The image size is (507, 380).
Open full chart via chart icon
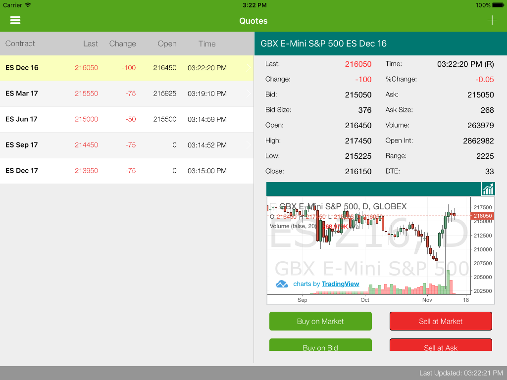488,189
